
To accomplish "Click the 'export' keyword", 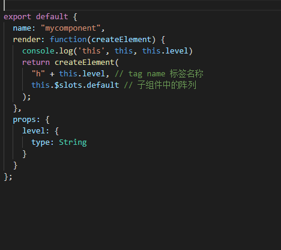I will click(x=17, y=17).
